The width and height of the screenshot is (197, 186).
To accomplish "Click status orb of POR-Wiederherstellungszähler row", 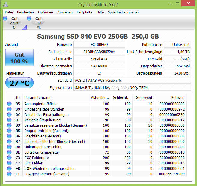I will coord(9,168).
